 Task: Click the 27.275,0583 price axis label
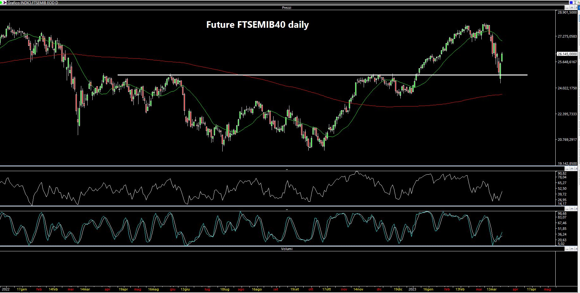point(567,36)
